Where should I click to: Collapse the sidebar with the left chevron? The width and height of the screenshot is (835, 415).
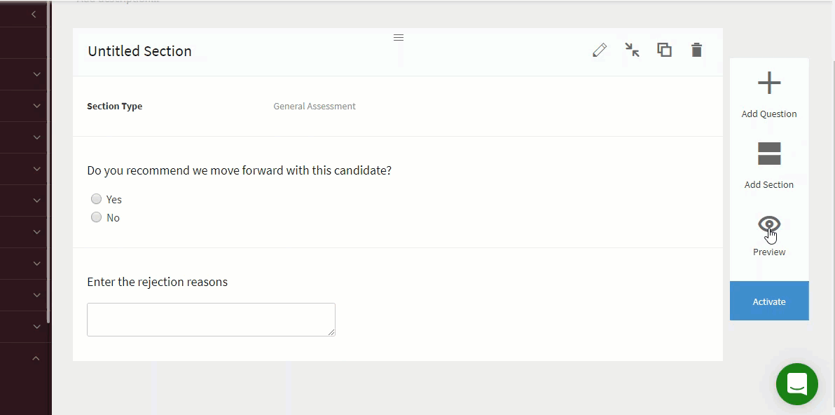(34, 15)
